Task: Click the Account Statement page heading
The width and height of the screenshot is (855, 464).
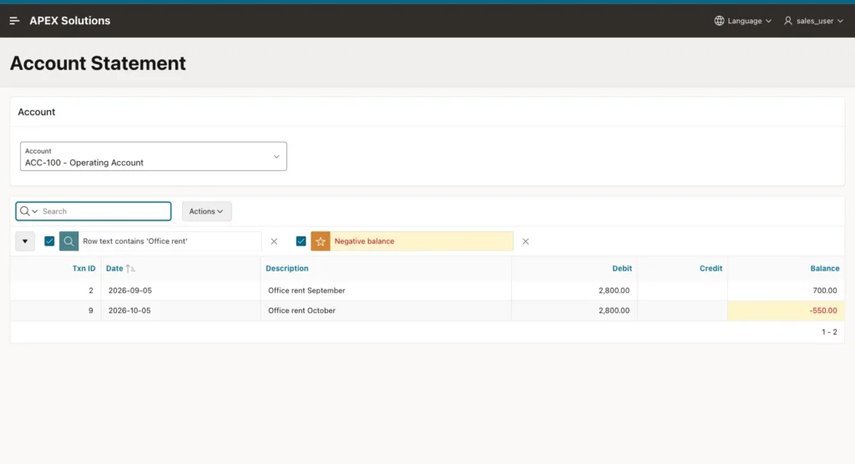Action: 99,63
